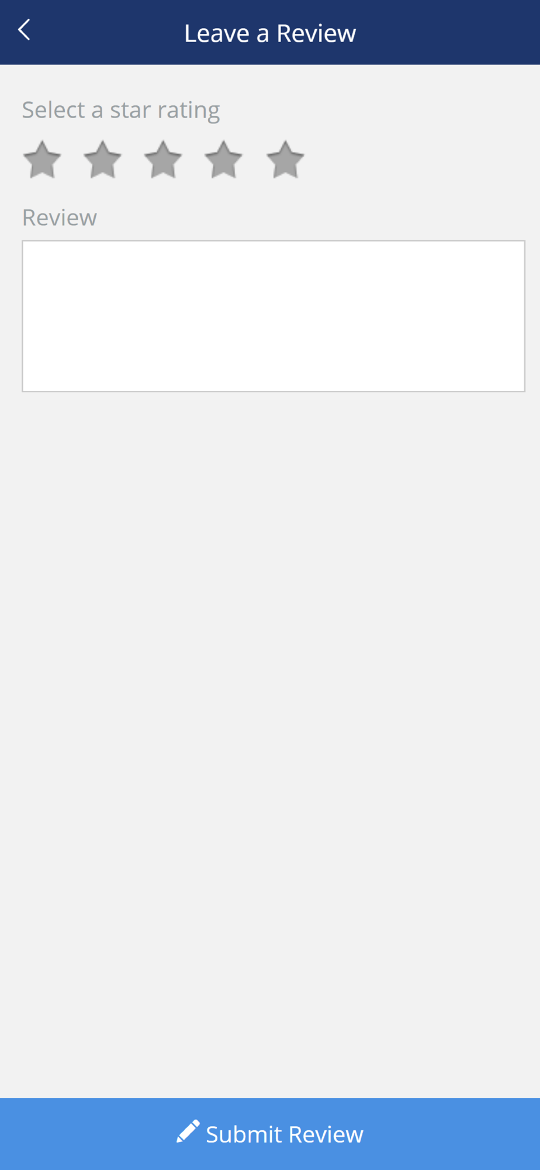The image size is (540, 1170).
Task: Rate five stars with the last star
Action: (285, 159)
